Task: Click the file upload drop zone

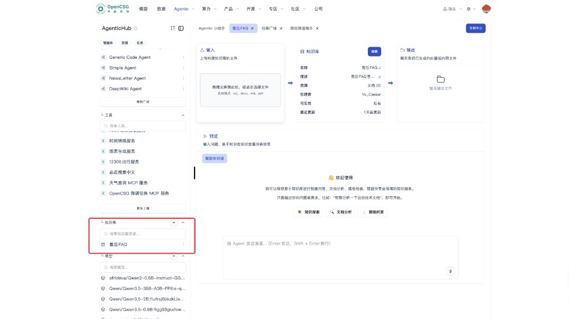Action: [x=240, y=90]
